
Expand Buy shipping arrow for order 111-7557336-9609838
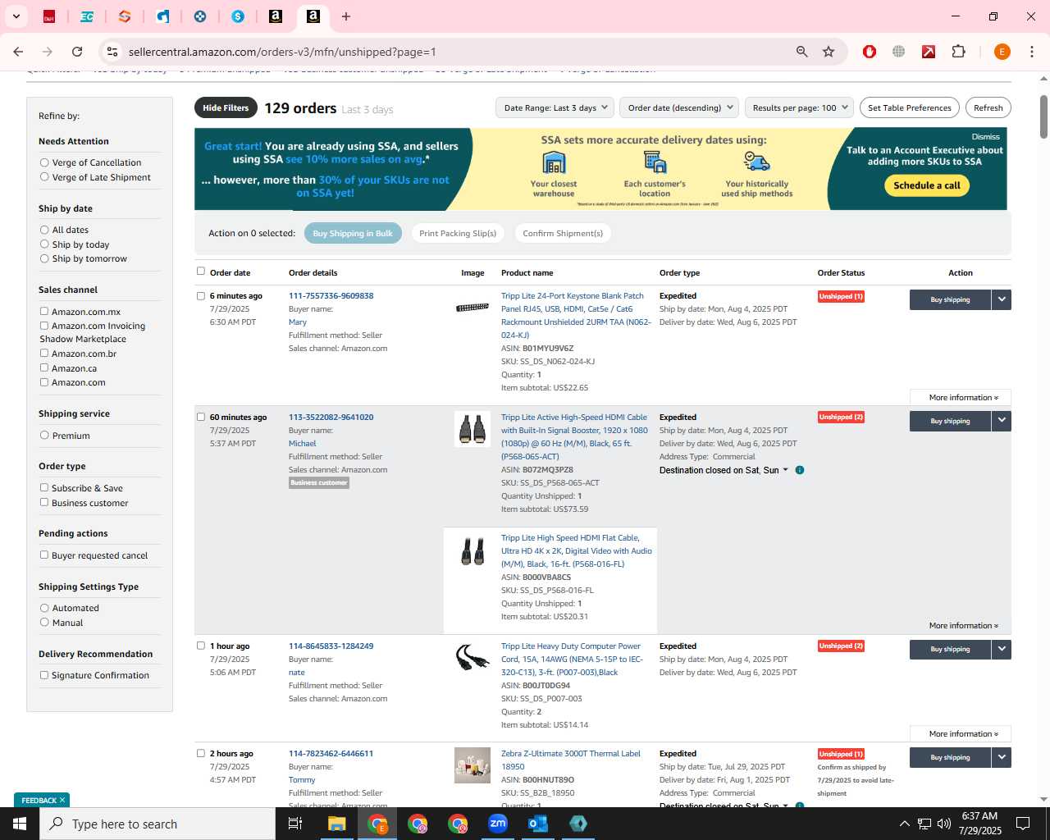tap(1002, 299)
